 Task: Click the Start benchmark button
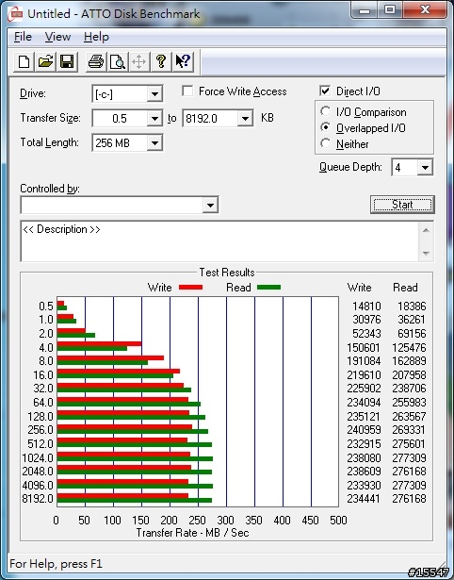tap(402, 205)
